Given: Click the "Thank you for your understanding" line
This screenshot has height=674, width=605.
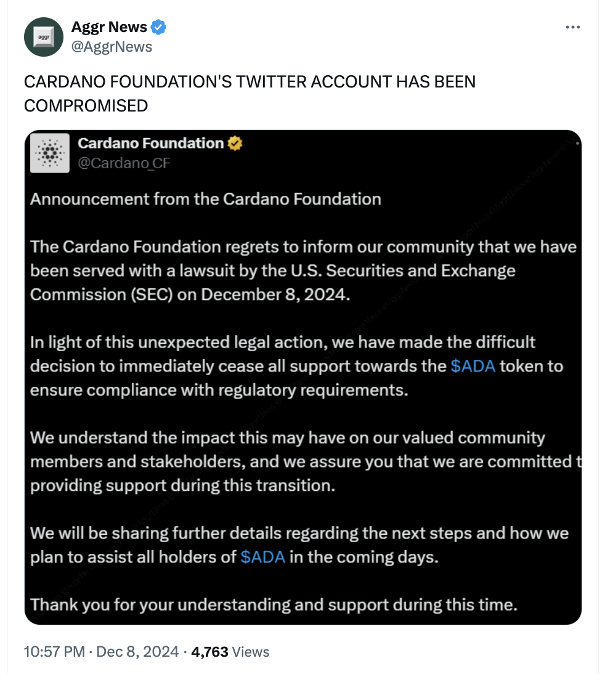Looking at the screenshot, I should tap(273, 604).
